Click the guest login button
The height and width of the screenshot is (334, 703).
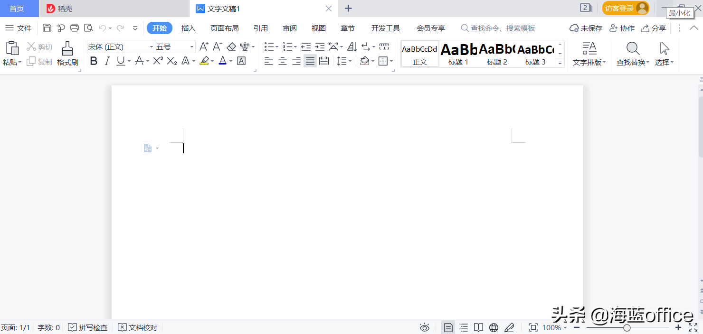point(626,8)
